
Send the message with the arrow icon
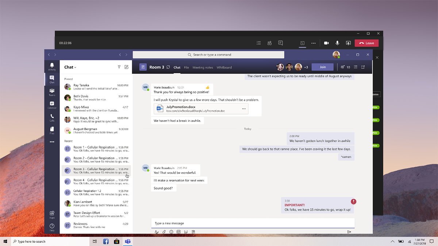tap(349, 232)
